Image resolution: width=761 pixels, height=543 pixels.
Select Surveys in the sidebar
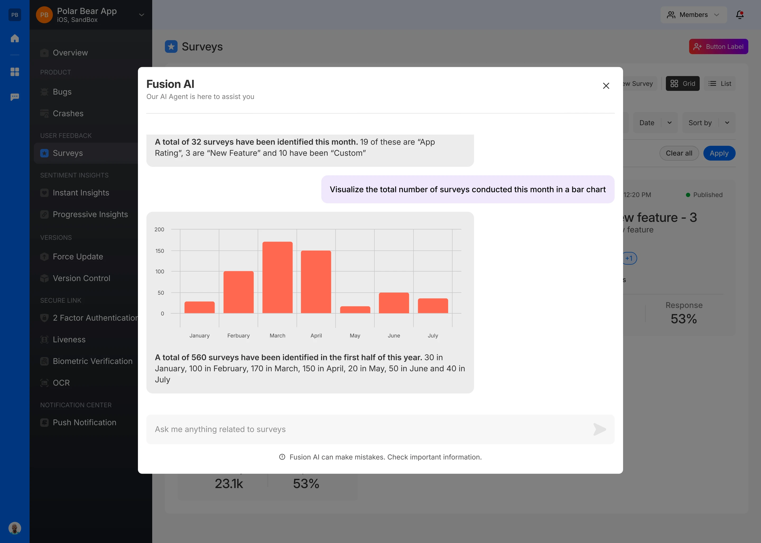point(68,153)
